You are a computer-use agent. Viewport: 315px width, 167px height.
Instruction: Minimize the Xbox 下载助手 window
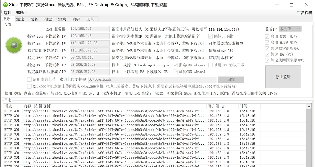(x=277, y=5)
